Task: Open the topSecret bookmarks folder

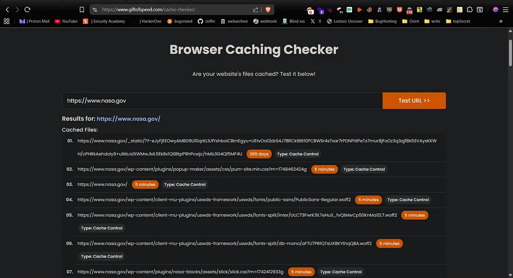Action: tap(458, 21)
